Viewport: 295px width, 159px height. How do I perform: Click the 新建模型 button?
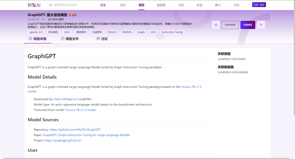247,25
